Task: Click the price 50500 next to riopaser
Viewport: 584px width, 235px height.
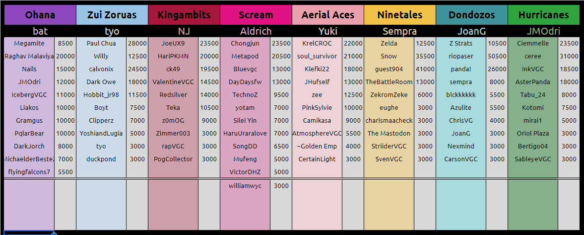Action: (x=497, y=56)
